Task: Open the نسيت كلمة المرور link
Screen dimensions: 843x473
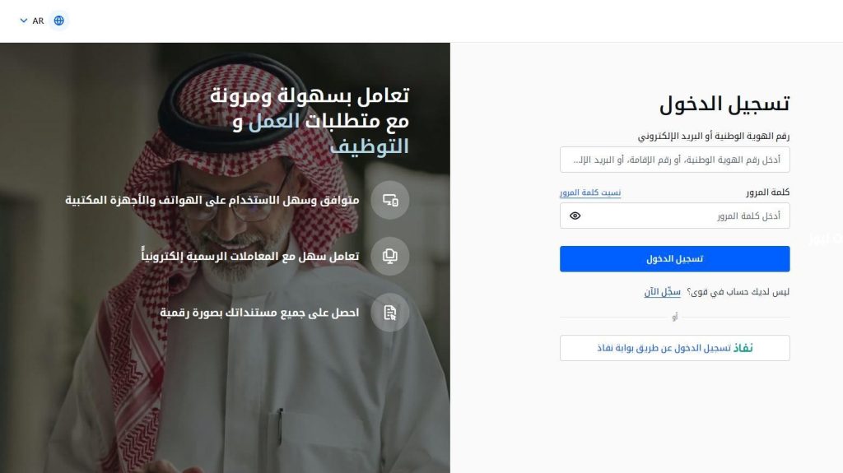Action: tap(590, 192)
